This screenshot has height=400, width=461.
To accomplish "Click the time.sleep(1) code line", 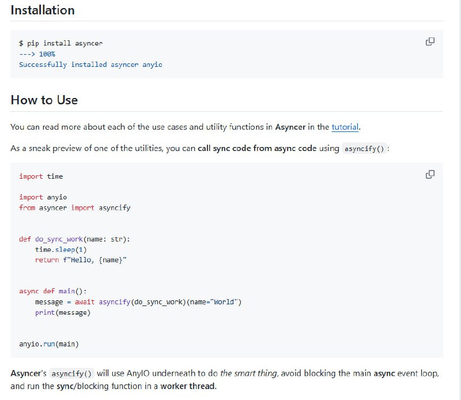I will 61,250.
